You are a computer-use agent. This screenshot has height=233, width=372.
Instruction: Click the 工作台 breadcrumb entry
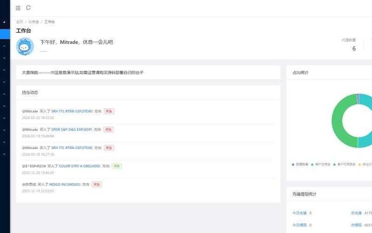[49, 22]
